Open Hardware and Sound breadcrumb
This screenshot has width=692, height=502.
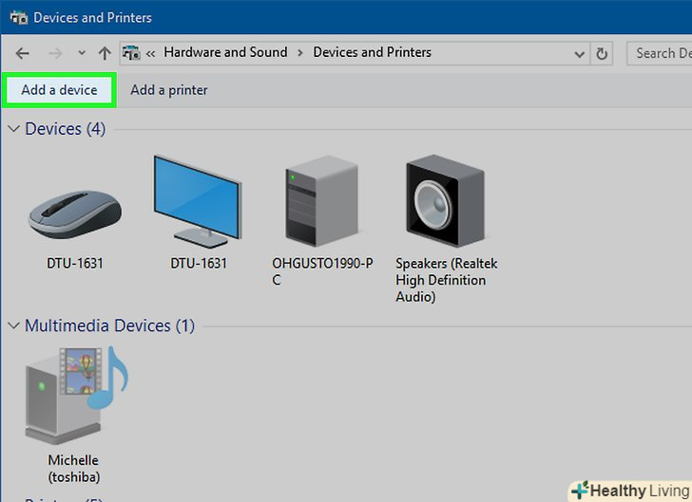(225, 52)
